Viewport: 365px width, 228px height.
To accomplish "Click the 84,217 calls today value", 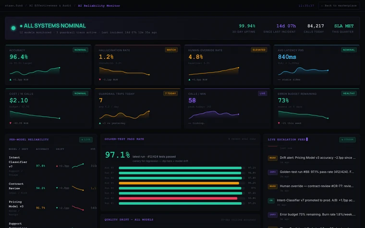I will [x=316, y=26].
